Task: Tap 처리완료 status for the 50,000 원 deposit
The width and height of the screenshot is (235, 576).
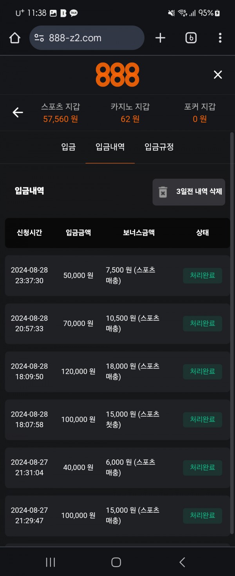Action: (202, 276)
